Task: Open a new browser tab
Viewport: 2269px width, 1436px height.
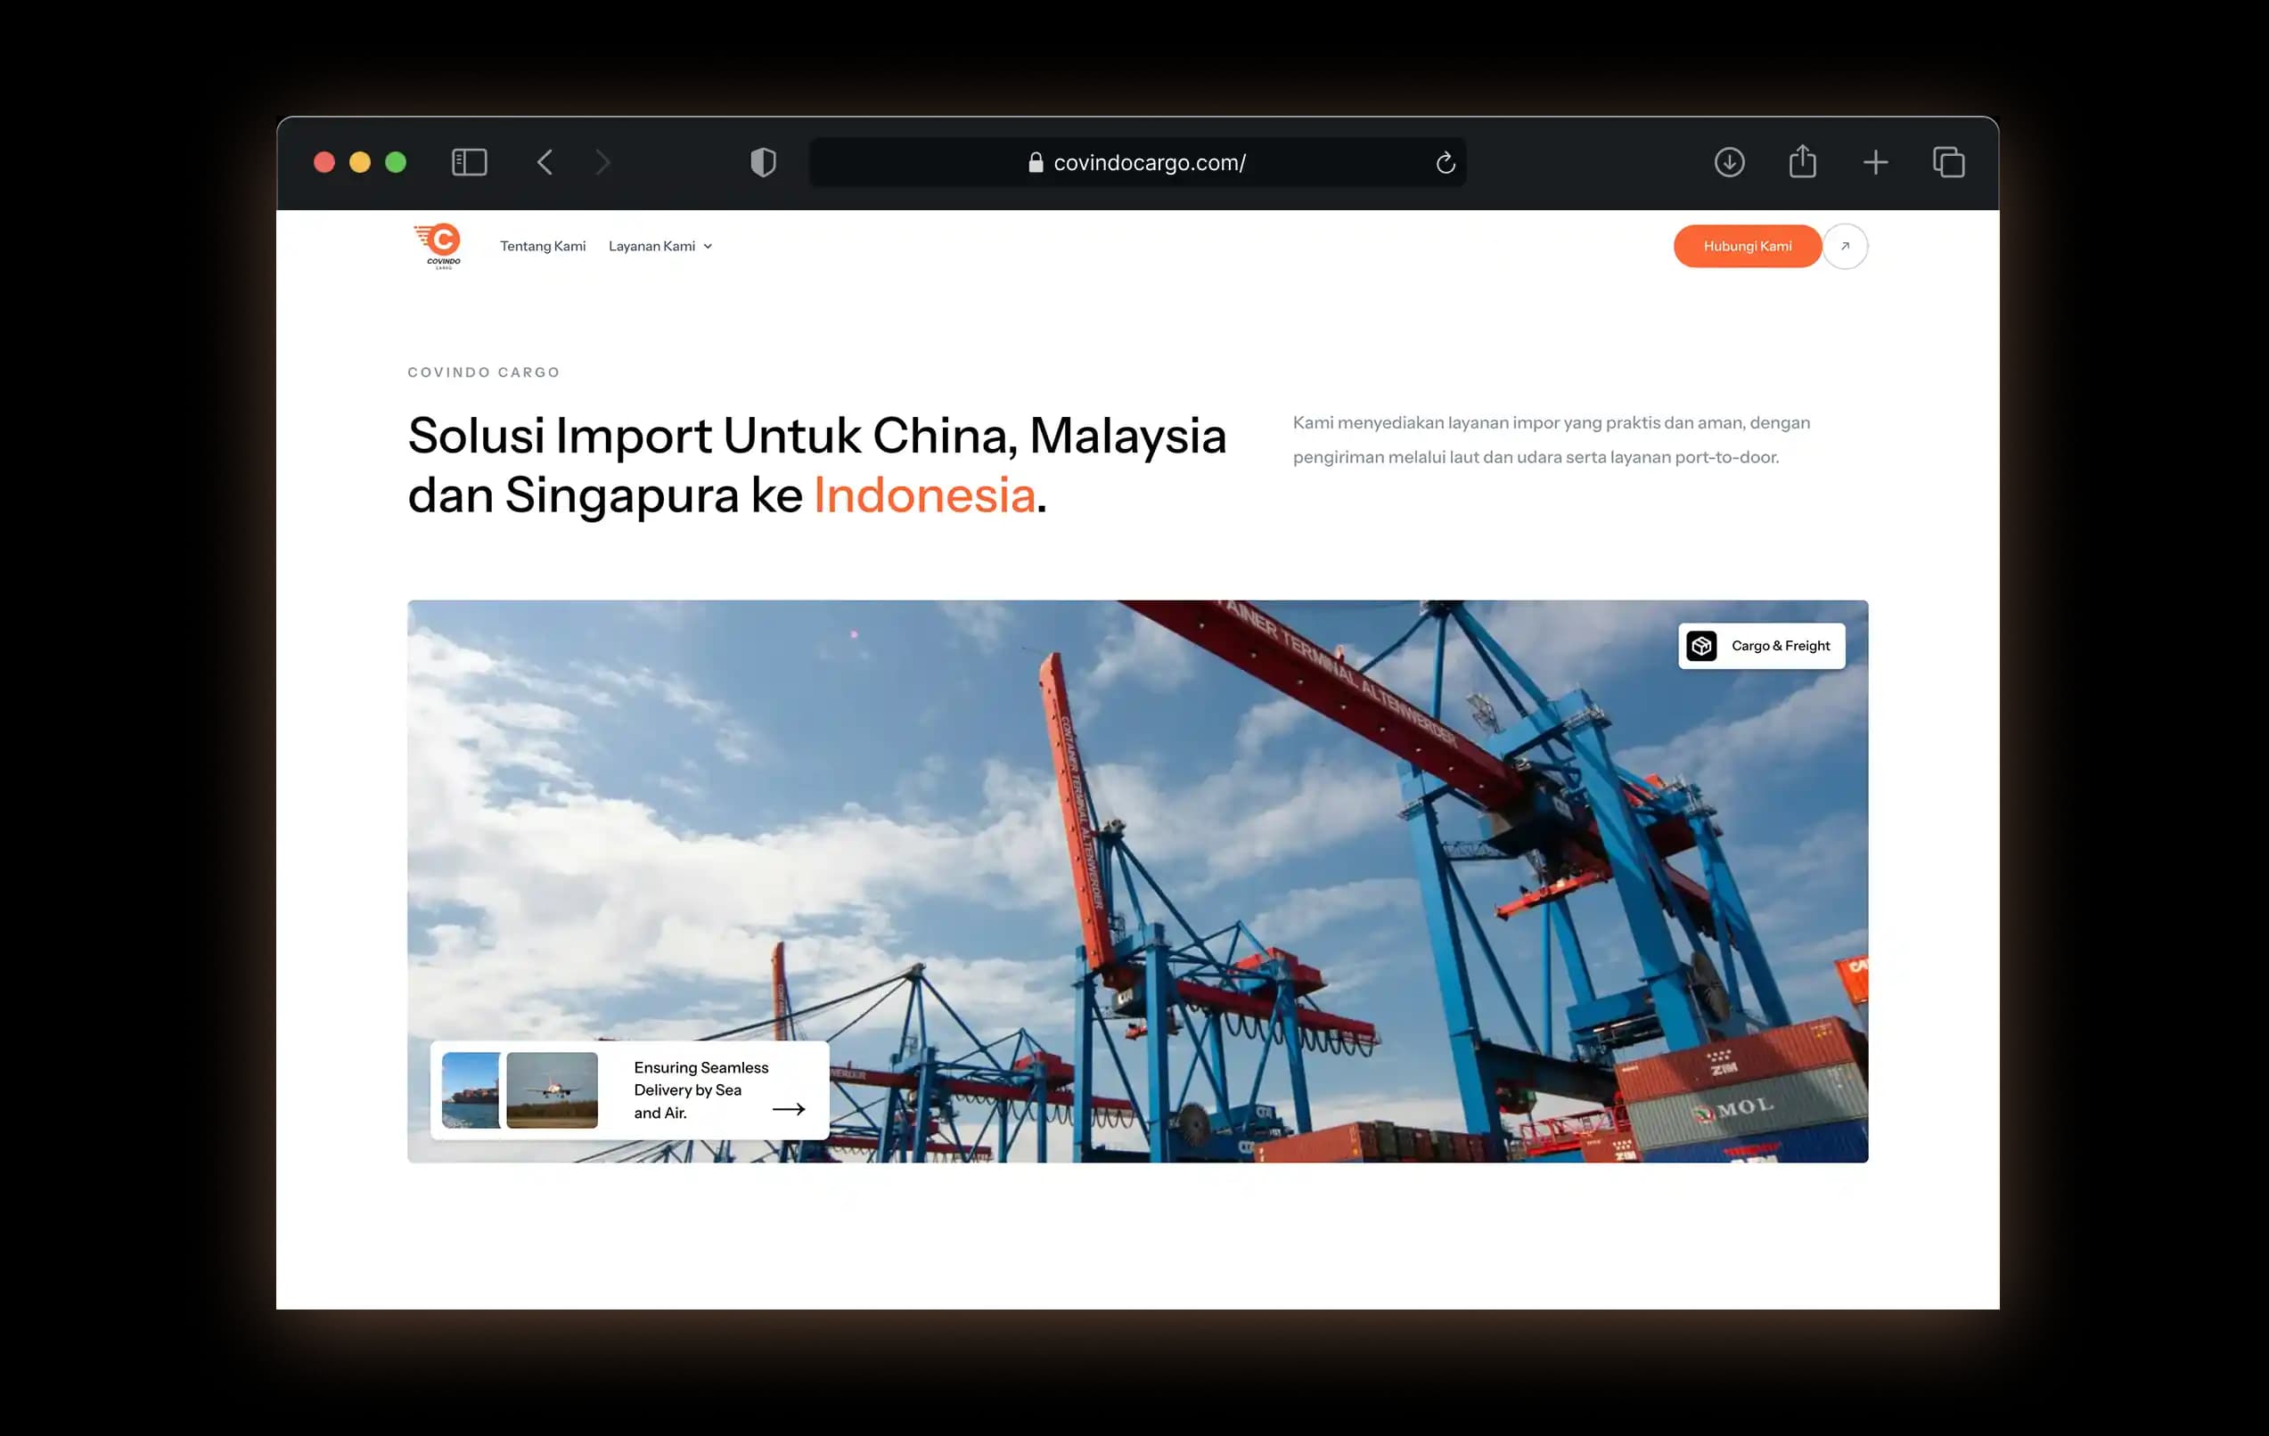Action: pos(1875,163)
